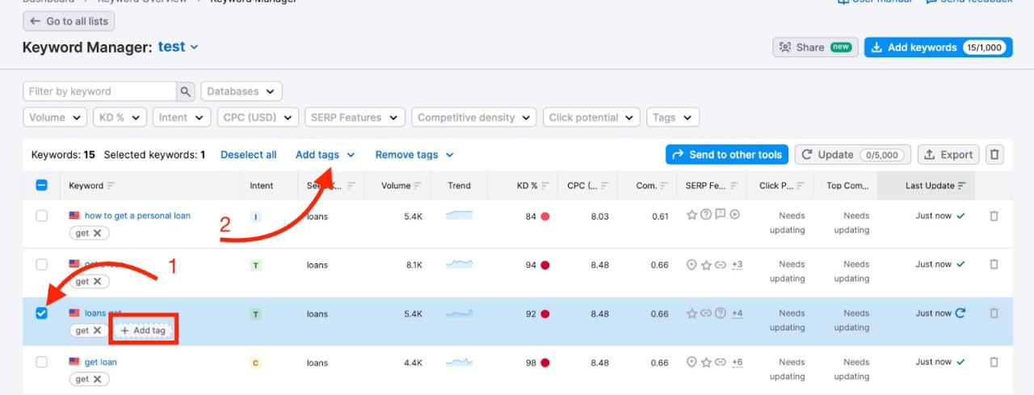Open the Remove tags menu
The width and height of the screenshot is (1034, 395).
[414, 154]
